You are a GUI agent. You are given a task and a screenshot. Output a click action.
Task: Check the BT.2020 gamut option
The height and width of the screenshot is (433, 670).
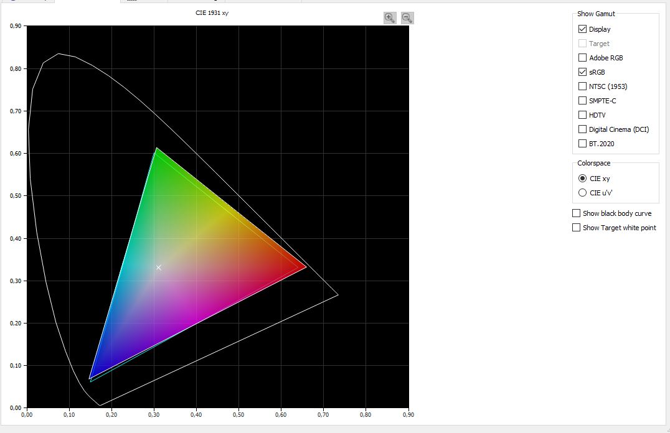(582, 144)
